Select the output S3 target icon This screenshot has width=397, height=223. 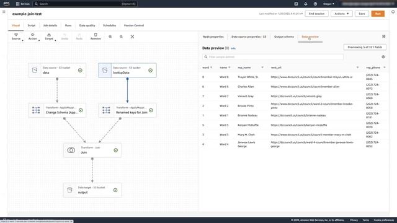(x=69, y=190)
